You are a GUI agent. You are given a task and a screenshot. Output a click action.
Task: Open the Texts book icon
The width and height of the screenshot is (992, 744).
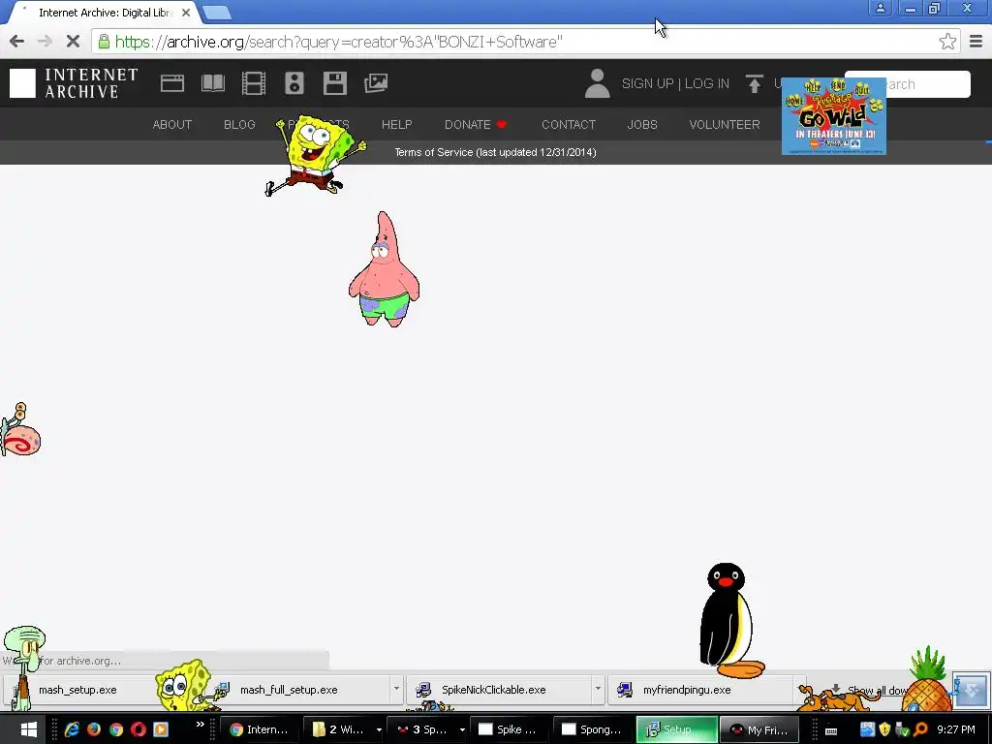point(213,83)
